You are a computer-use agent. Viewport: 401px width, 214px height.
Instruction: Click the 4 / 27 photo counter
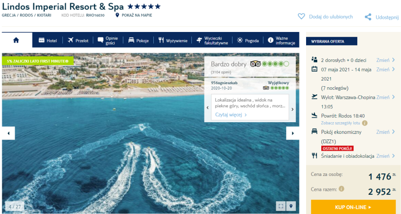[15, 206]
